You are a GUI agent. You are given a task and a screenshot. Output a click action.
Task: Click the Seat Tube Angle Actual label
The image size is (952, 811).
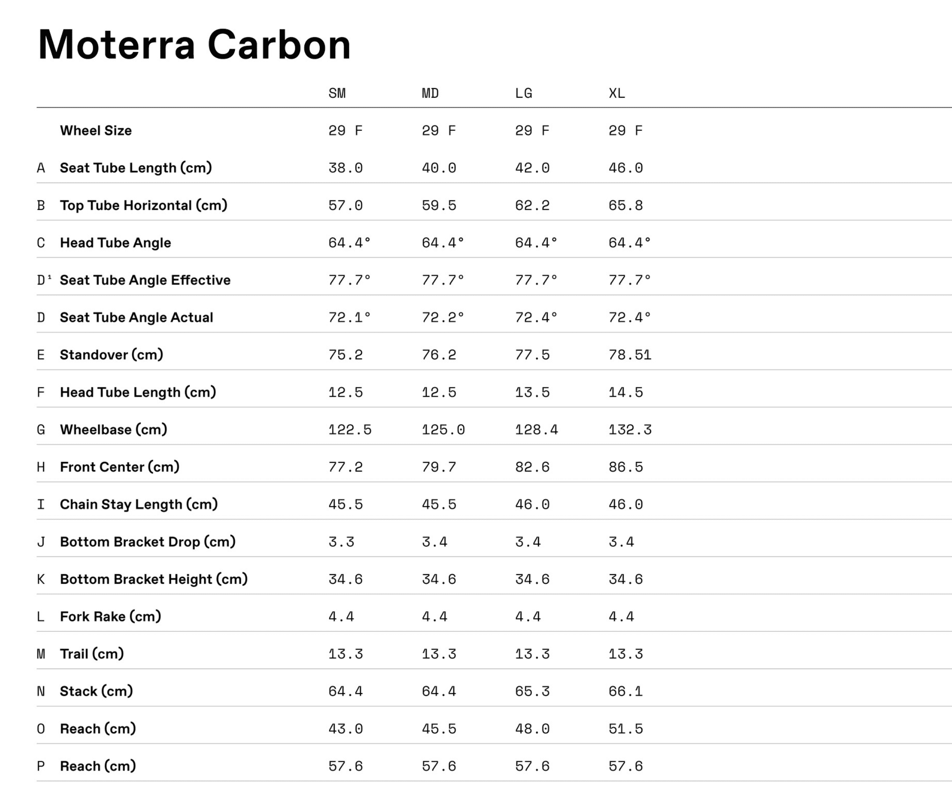tap(136, 317)
